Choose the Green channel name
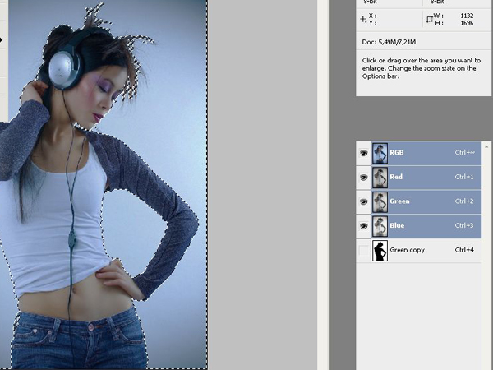 pos(399,201)
